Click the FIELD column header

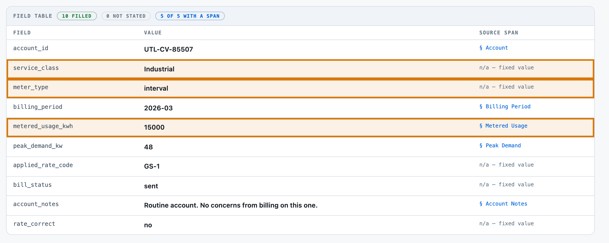click(x=22, y=33)
